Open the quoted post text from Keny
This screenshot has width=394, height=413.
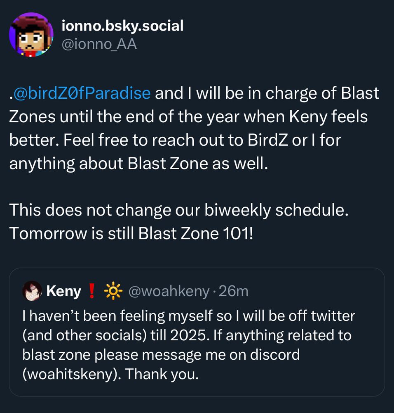188,345
